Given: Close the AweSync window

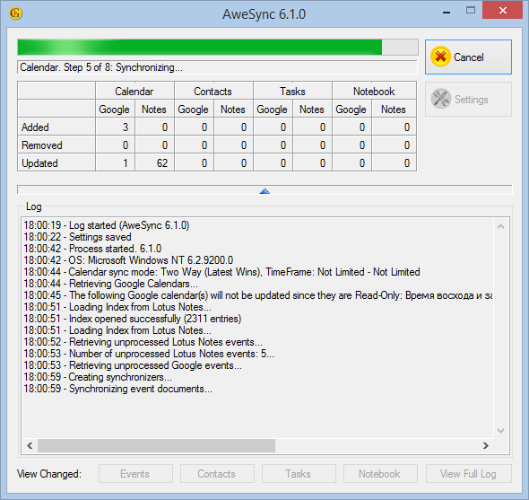Looking at the screenshot, I should point(503,11).
